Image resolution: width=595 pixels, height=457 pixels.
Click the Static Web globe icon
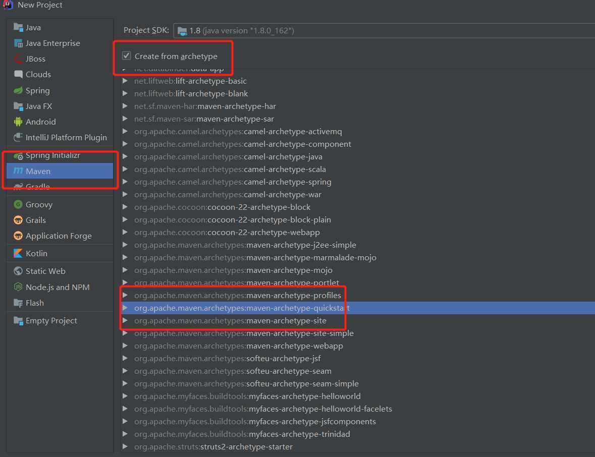[18, 271]
